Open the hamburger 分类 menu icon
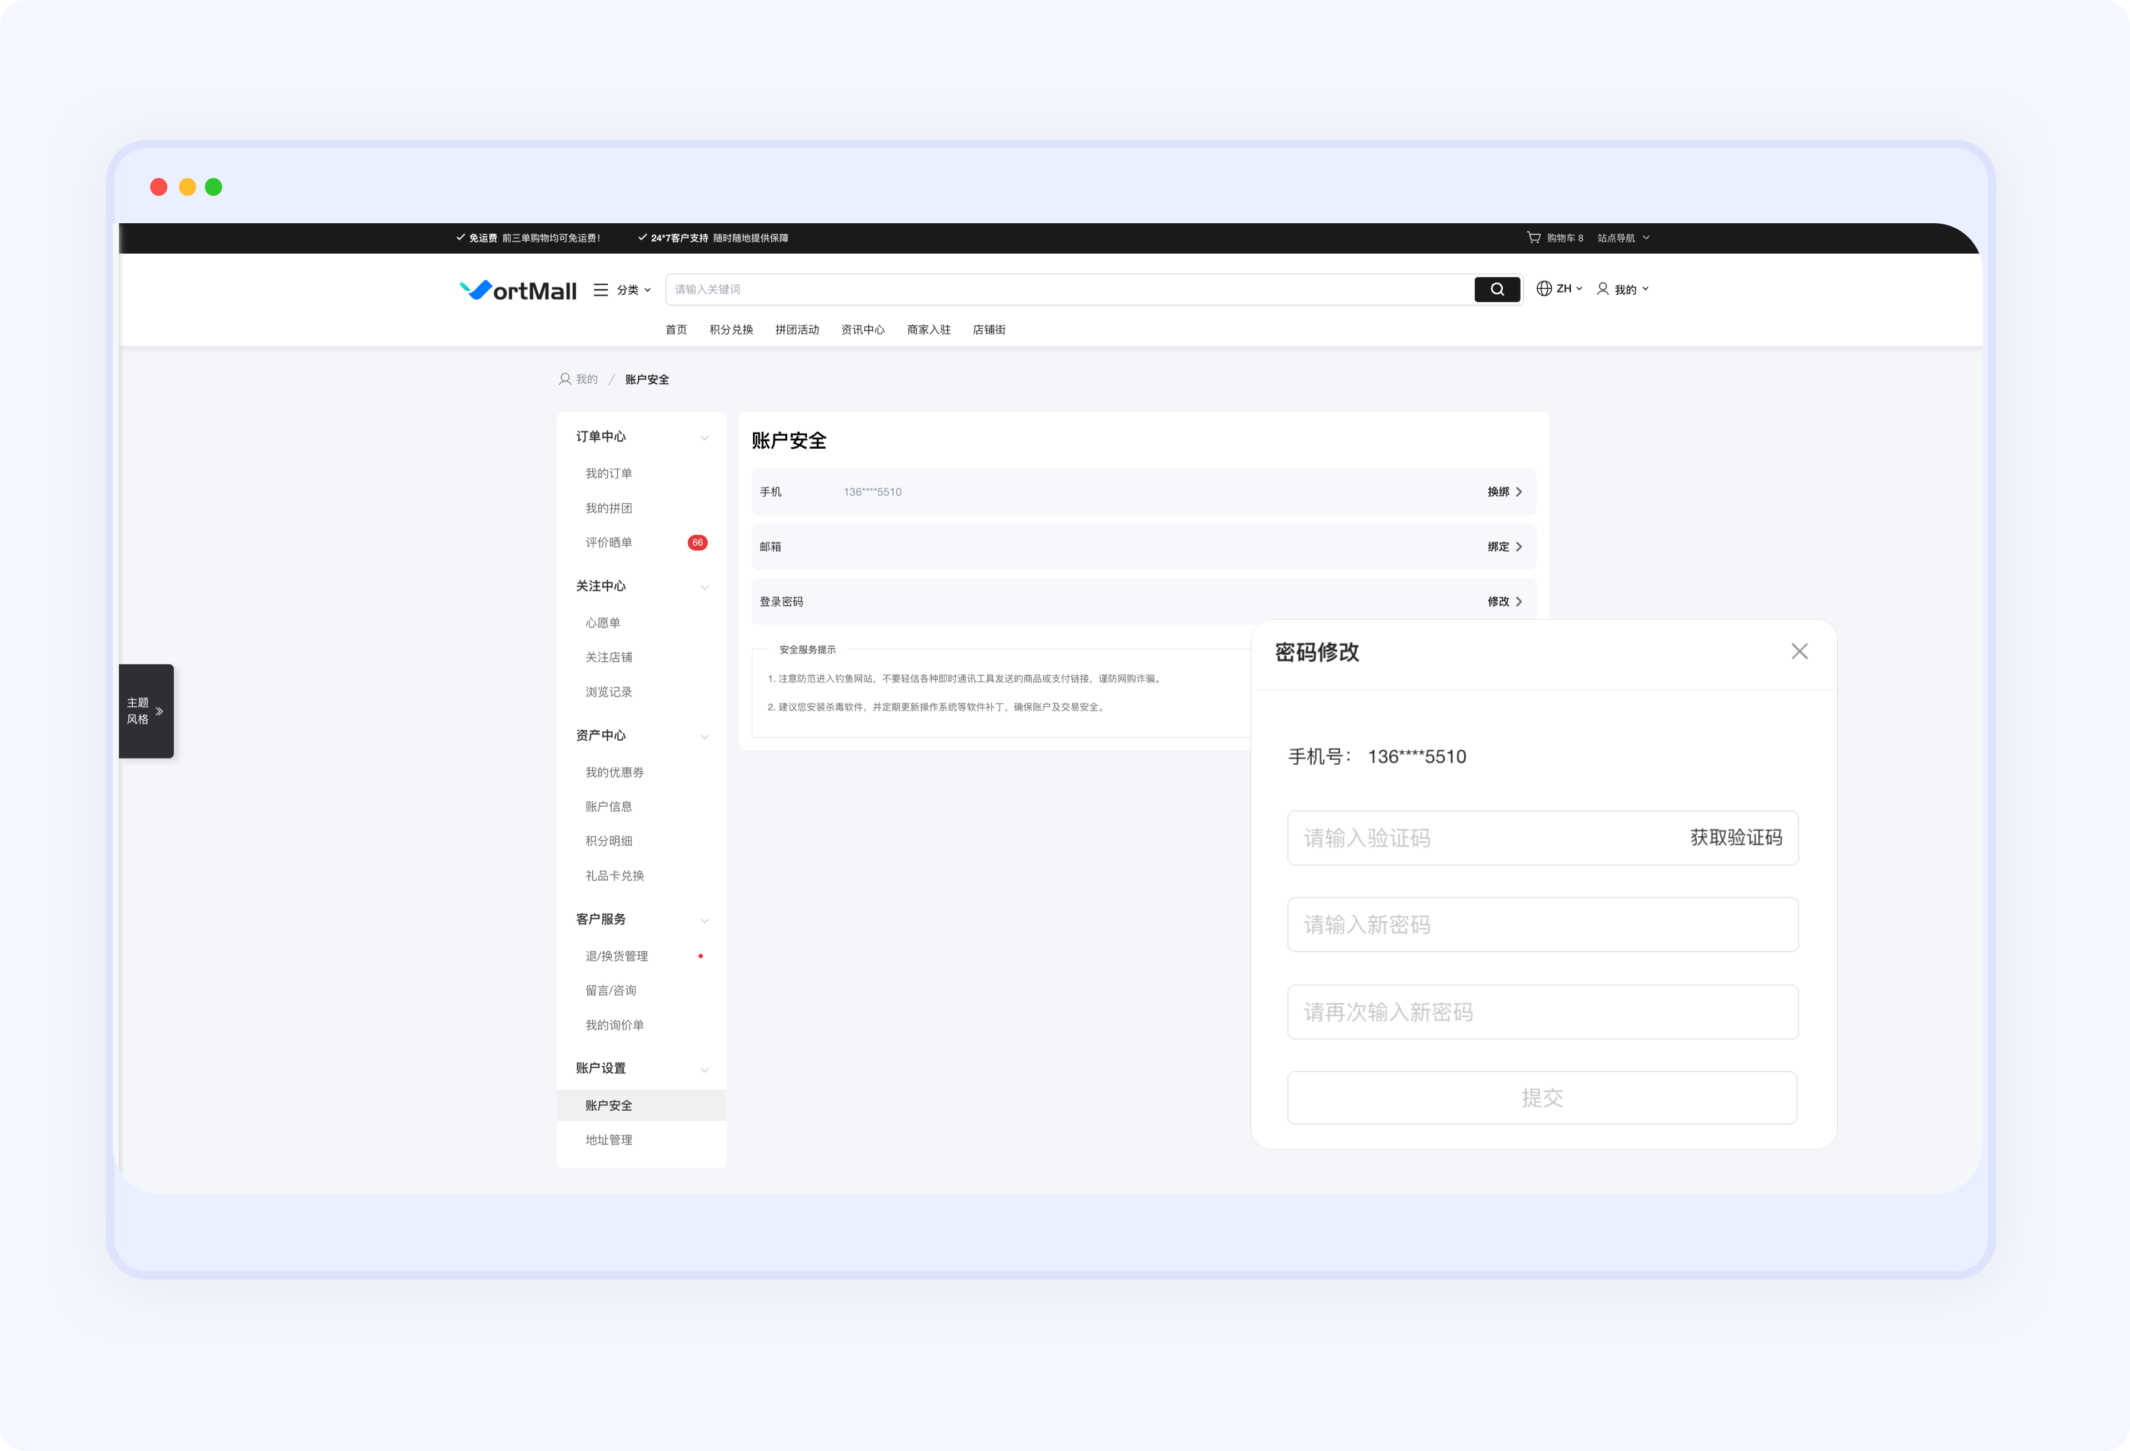This screenshot has width=2130, height=1451. point(601,289)
